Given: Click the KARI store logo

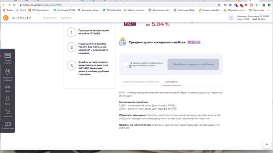Looking at the screenshot, I should pyautogui.click(x=130, y=24).
